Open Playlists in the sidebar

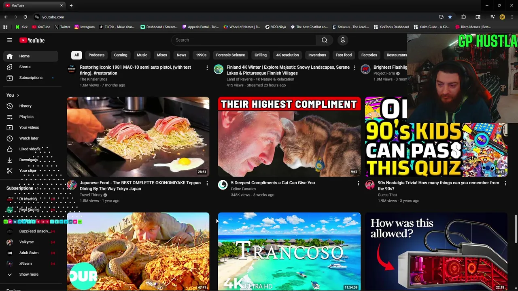[31, 117]
